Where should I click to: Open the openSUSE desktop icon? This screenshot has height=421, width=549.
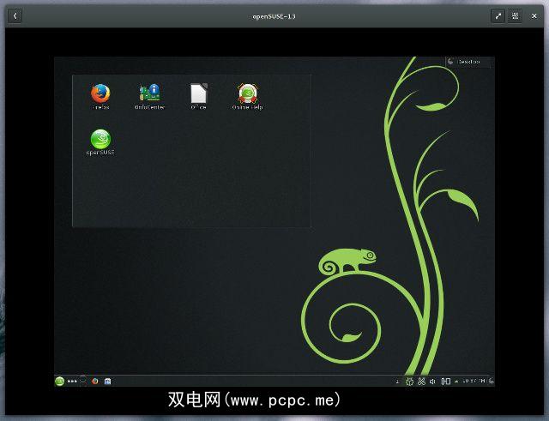[x=100, y=141]
